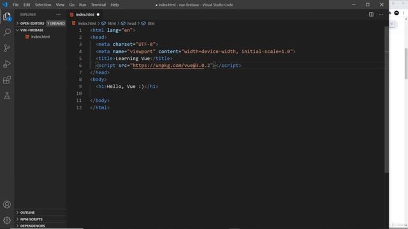The height and width of the screenshot is (229, 408).
Task: Click line number 10 in gutter
Action: pos(79,94)
